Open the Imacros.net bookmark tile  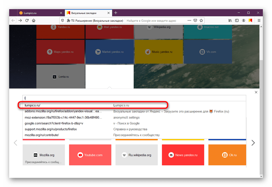pos(208,32)
